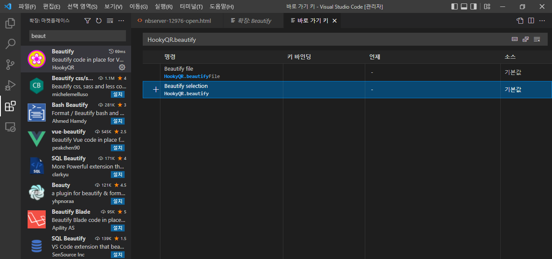Open the extensions filter funnel icon

coord(87,20)
